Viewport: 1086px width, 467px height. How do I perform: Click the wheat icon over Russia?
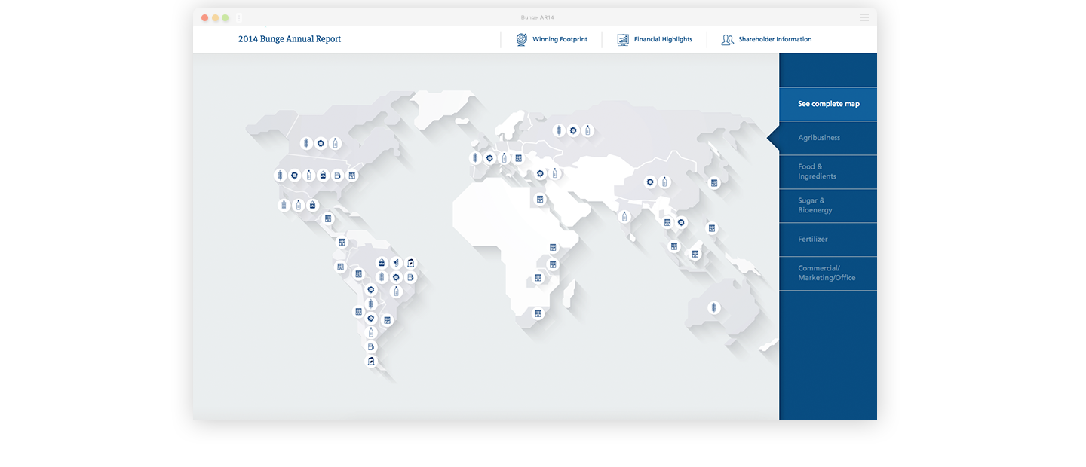[x=559, y=130]
